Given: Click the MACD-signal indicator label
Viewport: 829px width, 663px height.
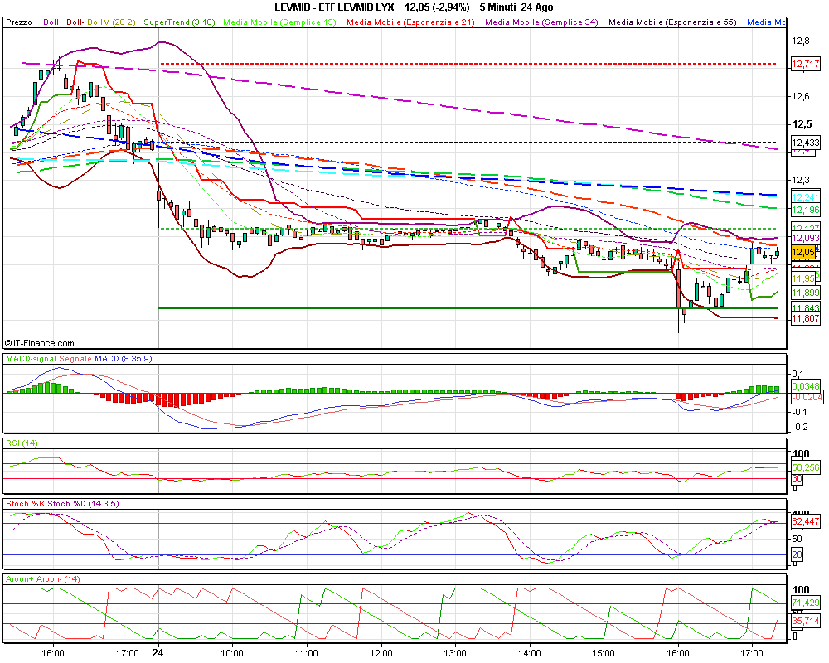Looking at the screenshot, I should click(x=31, y=359).
